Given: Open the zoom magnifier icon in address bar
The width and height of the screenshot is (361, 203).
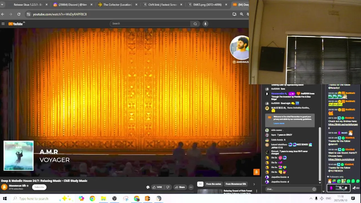Looking at the screenshot, I should point(242,14).
